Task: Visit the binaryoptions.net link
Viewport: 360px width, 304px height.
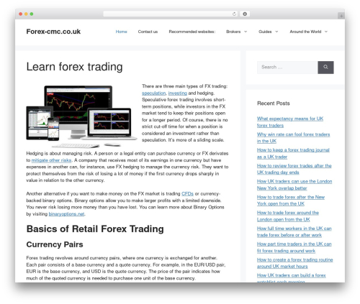Action: coord(66,213)
